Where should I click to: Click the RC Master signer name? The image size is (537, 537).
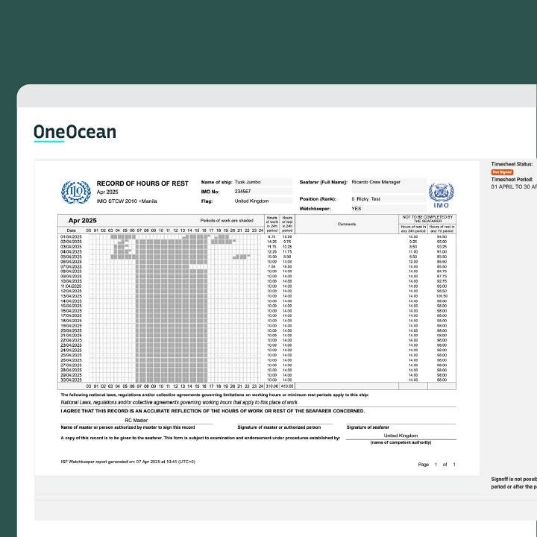pos(136,421)
